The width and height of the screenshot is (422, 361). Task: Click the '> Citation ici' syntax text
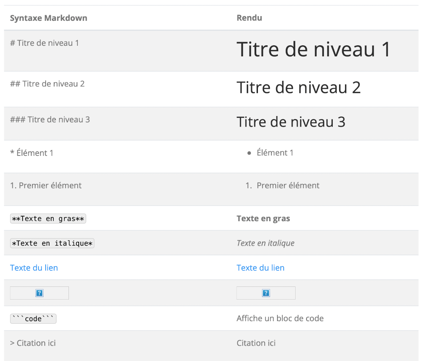pos(33,343)
